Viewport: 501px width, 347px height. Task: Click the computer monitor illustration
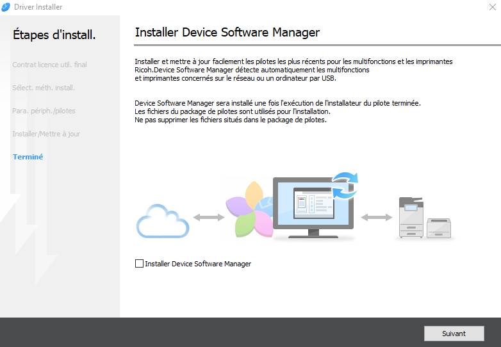313,206
